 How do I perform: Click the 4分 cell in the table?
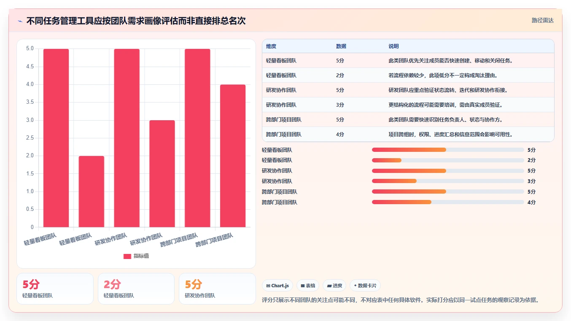click(340, 135)
